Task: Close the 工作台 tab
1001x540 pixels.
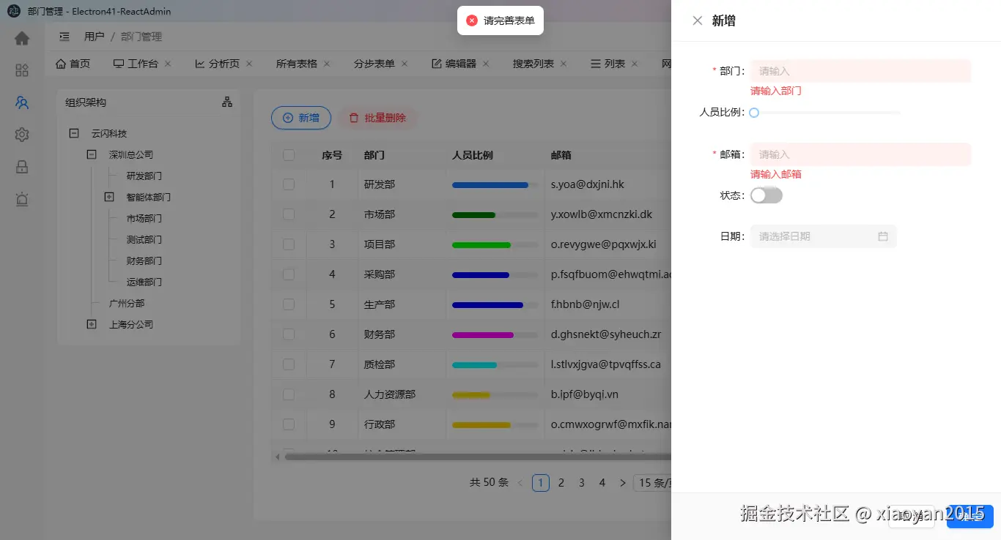Action: (x=168, y=64)
